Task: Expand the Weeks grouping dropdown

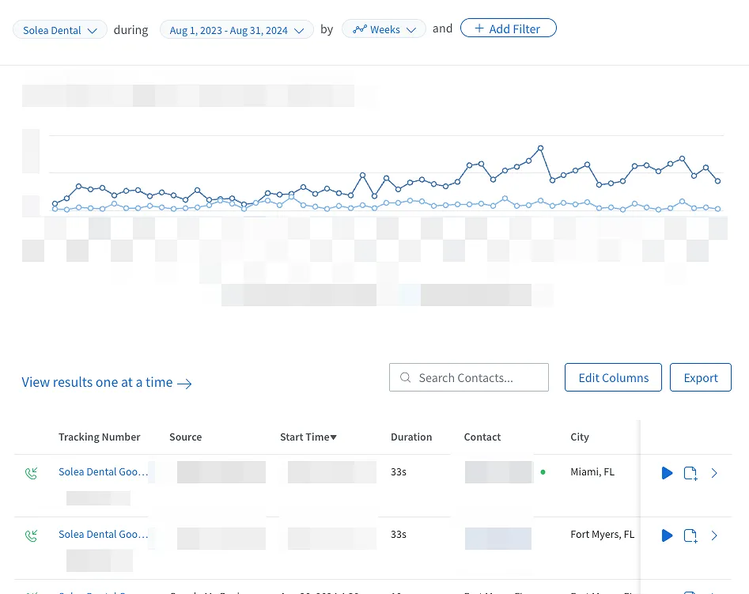Action: pyautogui.click(x=384, y=29)
